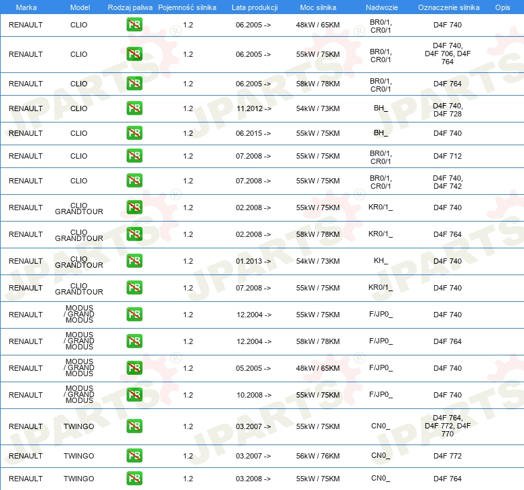
Task: Click the fuel icon in the Clio Grandtour 02.2008 58kW row
Action: click(x=134, y=234)
